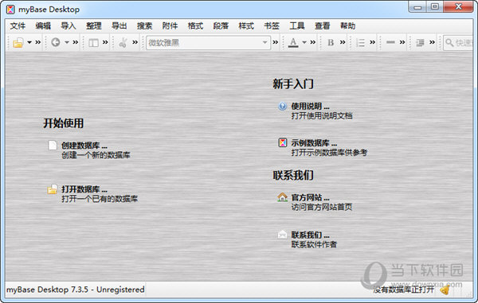Open the 整理 menu
The image size is (478, 303).
pyautogui.click(x=93, y=26)
